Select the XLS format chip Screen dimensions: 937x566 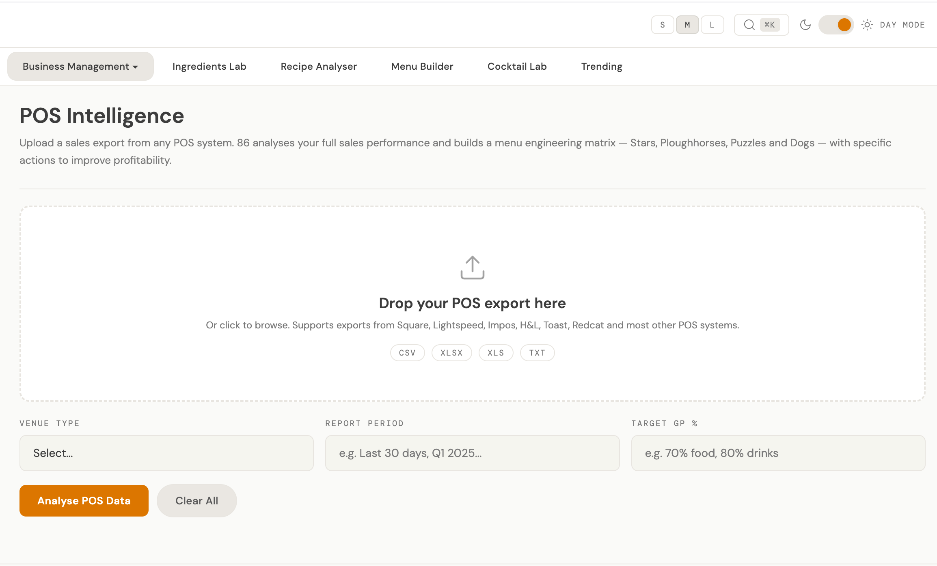496,352
